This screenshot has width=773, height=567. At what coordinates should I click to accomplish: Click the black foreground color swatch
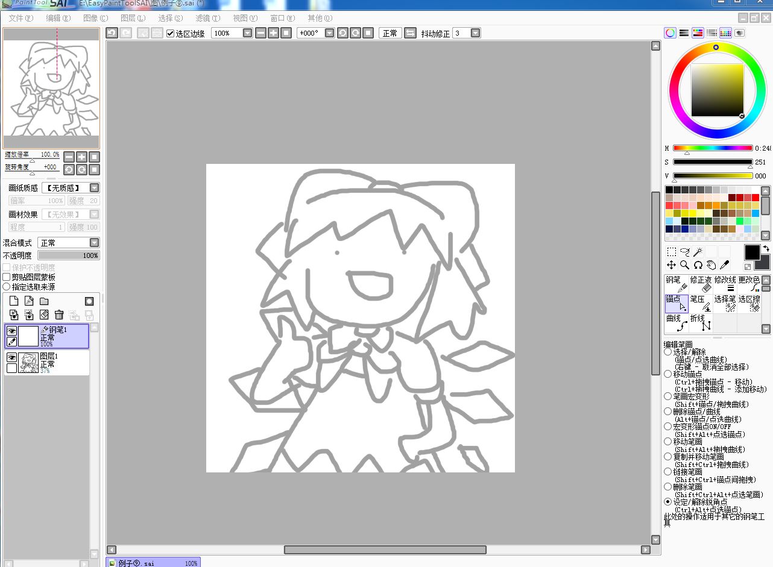pos(752,252)
